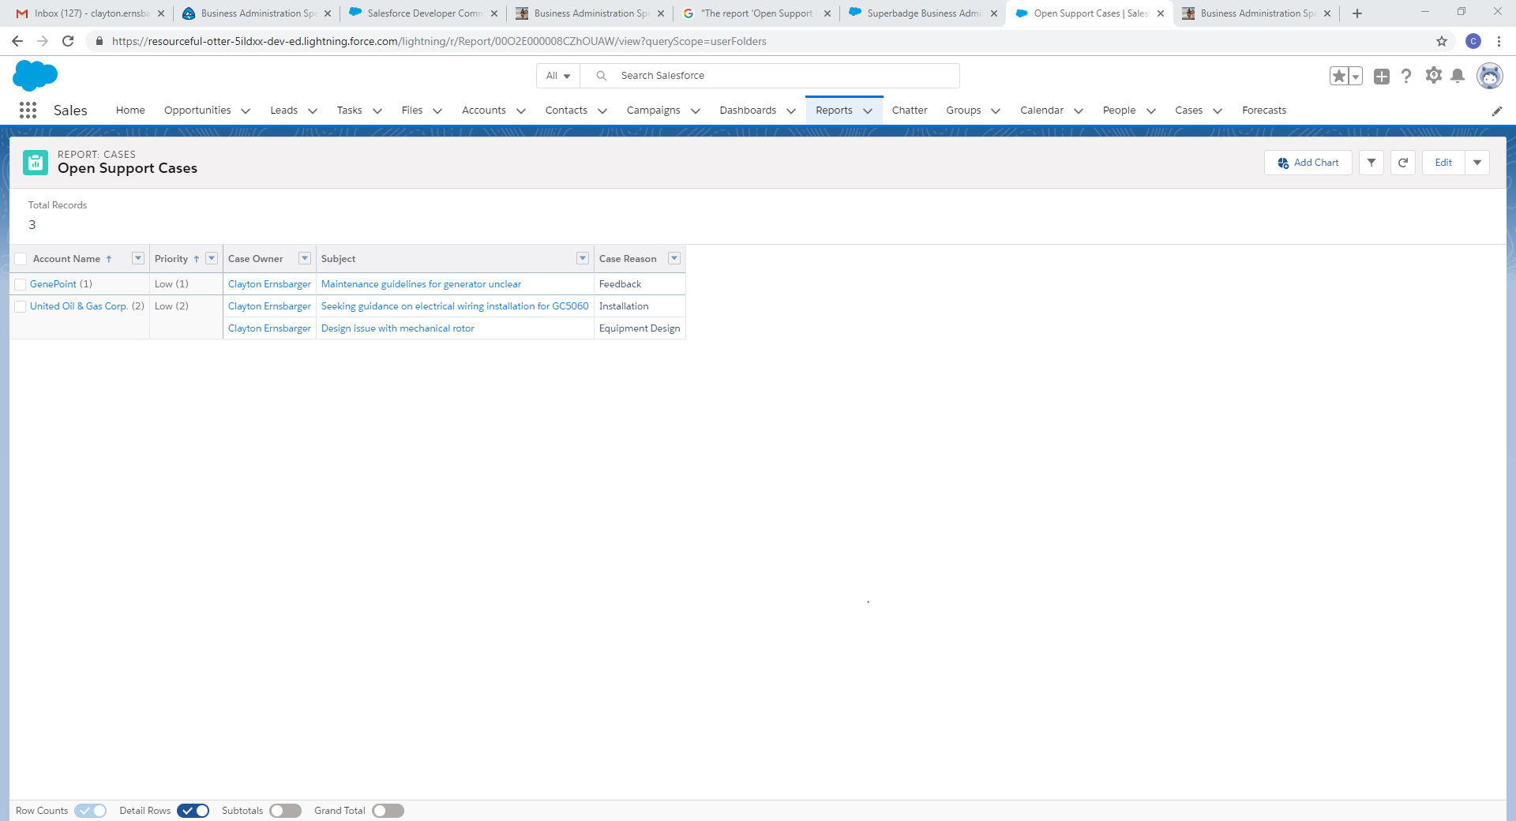Open the favorites star icon

click(x=1339, y=76)
